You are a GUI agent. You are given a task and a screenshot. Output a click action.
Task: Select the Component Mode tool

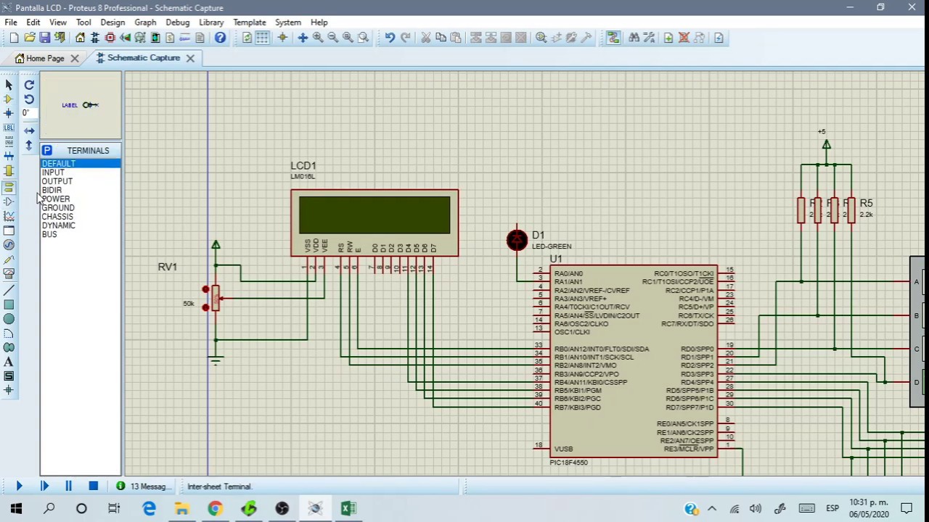(x=9, y=99)
